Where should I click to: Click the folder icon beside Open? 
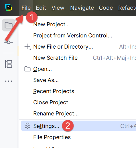(x=27, y=69)
